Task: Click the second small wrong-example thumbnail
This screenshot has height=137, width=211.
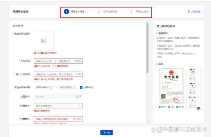Action: coord(193,88)
